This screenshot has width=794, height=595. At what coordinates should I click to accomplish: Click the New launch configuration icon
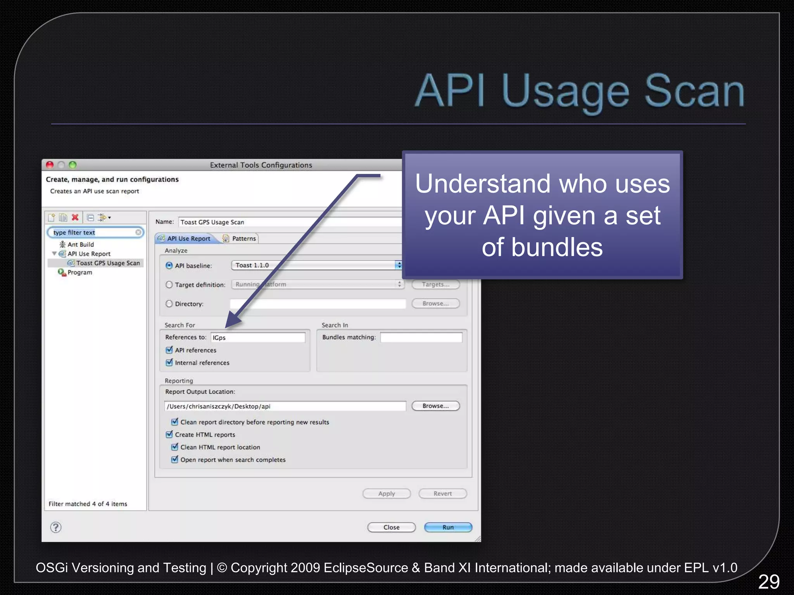click(52, 217)
